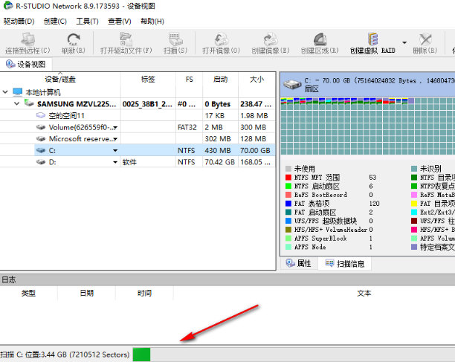Sort by Device/Disk column header
This screenshot has height=362, width=455.
tap(60, 80)
